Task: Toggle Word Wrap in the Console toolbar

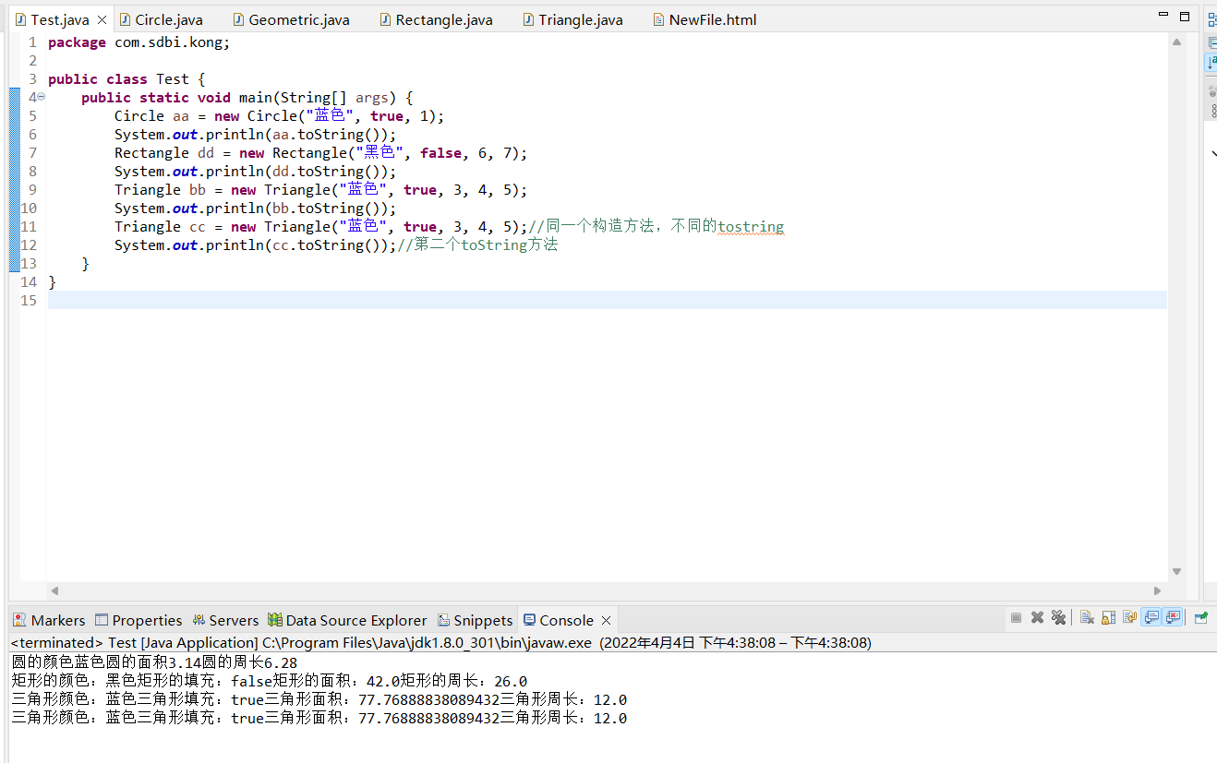Action: [x=1129, y=618]
